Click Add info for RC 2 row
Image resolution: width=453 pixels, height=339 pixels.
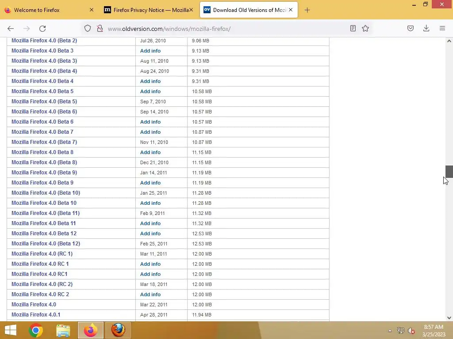click(150, 294)
